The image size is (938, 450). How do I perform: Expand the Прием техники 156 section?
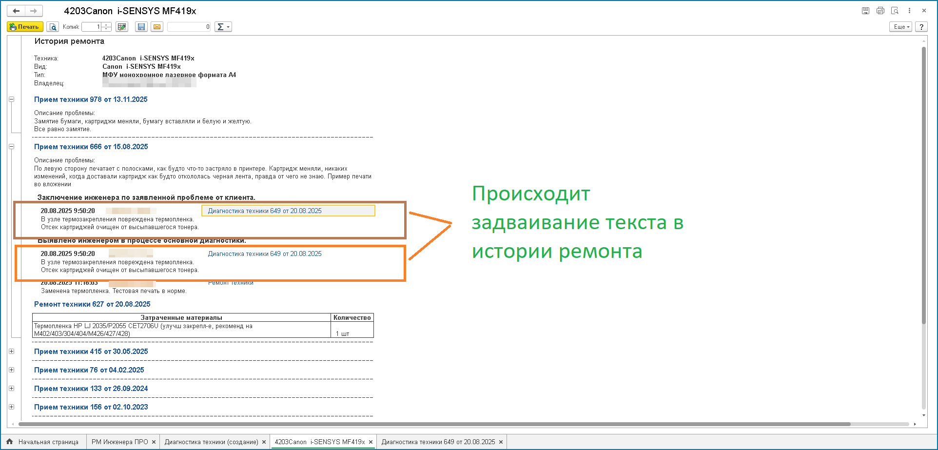point(12,407)
